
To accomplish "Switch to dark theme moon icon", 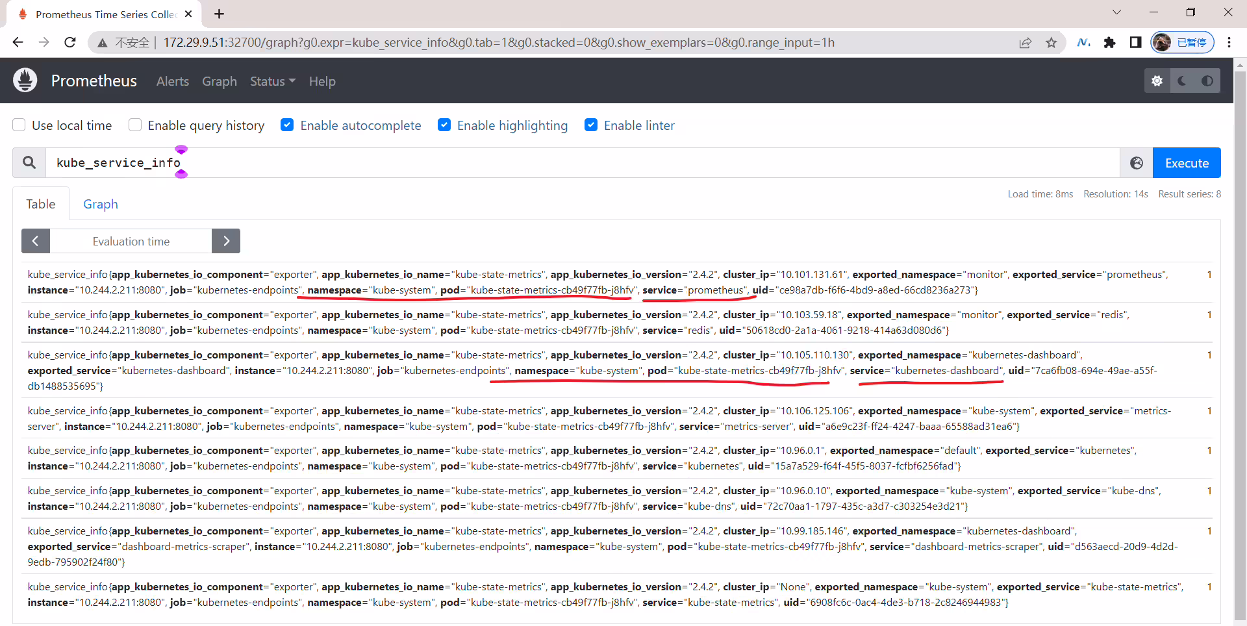I will [x=1182, y=81].
